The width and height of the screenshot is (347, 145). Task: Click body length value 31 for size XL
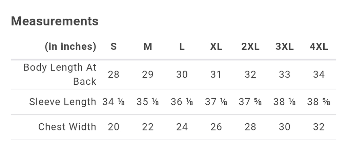point(216,75)
